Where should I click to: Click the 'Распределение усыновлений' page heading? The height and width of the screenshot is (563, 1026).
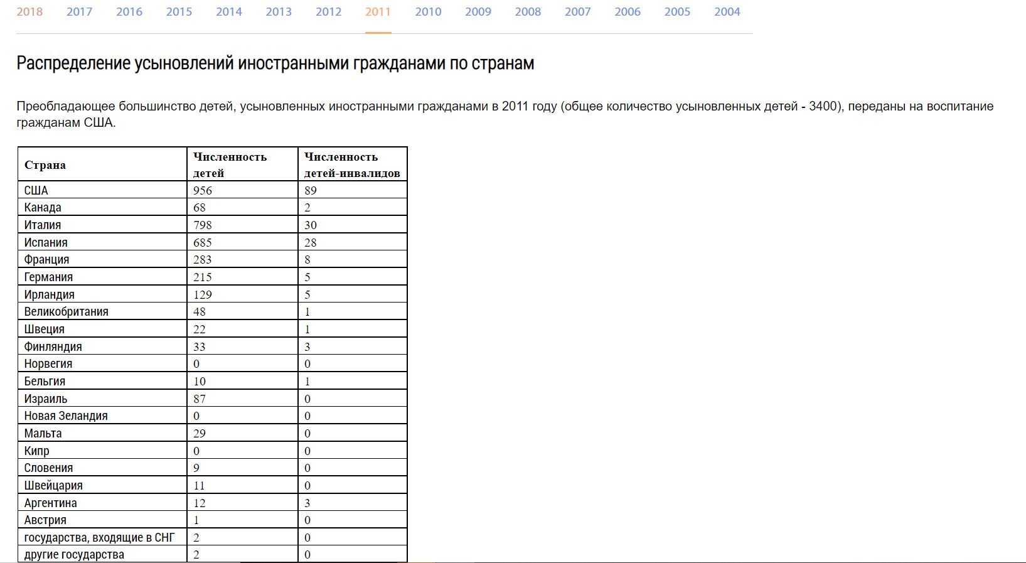[275, 63]
